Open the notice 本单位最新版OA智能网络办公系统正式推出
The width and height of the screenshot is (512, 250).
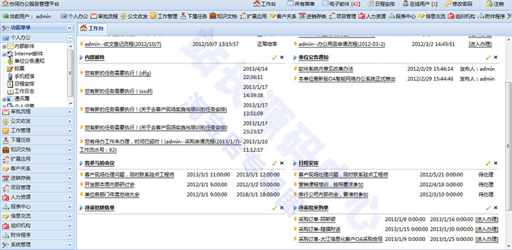pyautogui.click(x=347, y=79)
